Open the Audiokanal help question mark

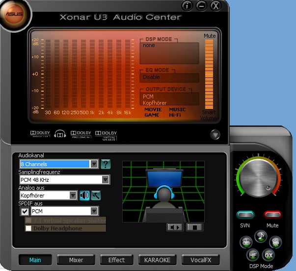tap(106, 164)
